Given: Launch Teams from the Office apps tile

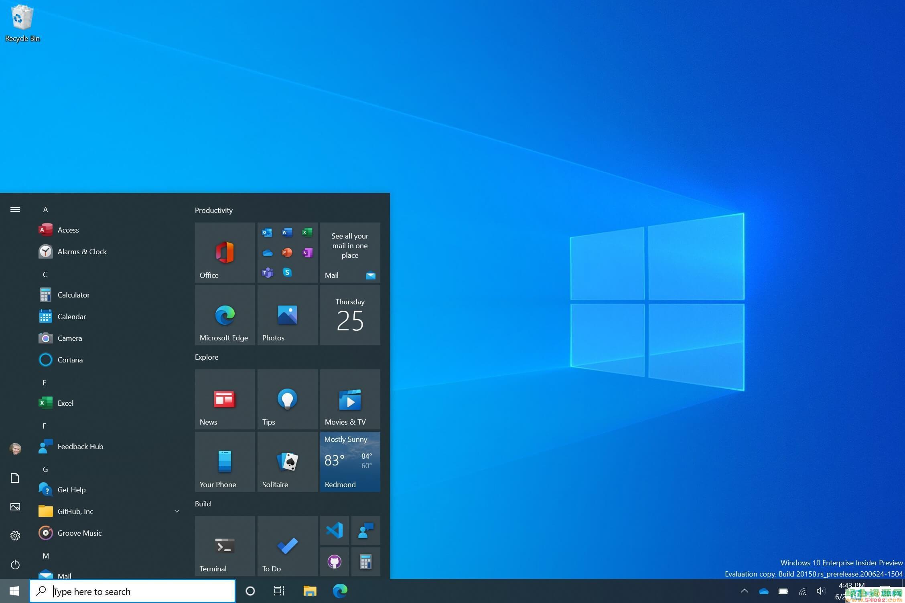Looking at the screenshot, I should [267, 273].
